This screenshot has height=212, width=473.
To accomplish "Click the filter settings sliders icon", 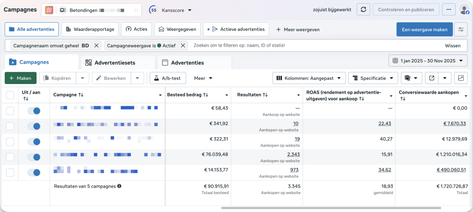I will click(x=461, y=30).
